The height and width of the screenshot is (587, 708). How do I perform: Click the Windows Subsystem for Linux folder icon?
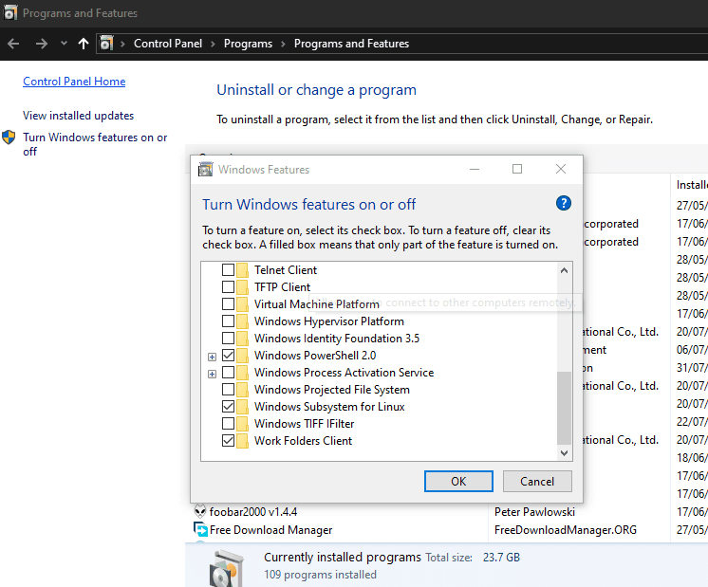pyautogui.click(x=242, y=407)
